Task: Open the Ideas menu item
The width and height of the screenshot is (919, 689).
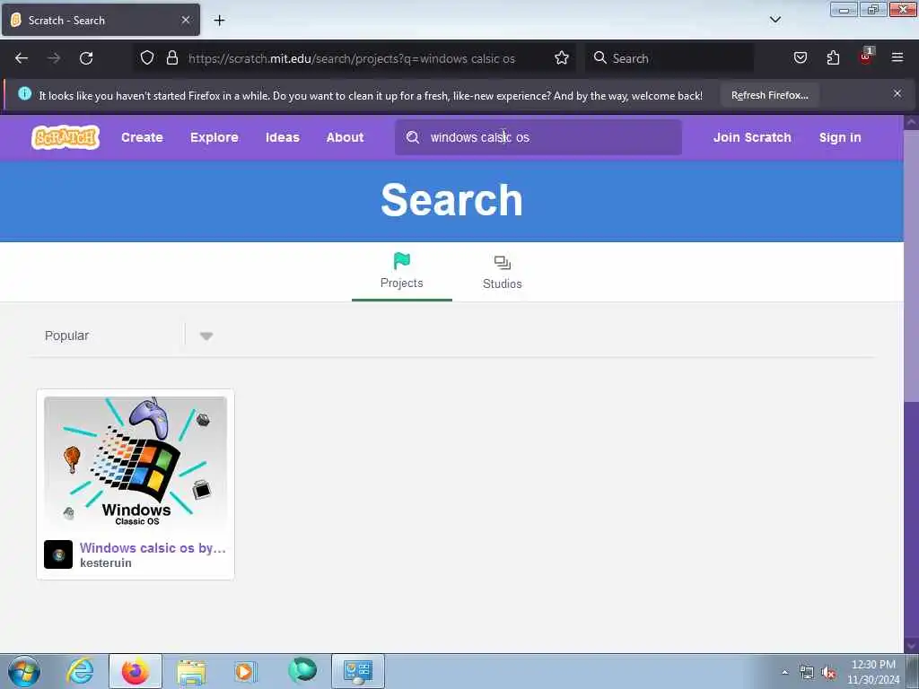Action: click(x=283, y=137)
